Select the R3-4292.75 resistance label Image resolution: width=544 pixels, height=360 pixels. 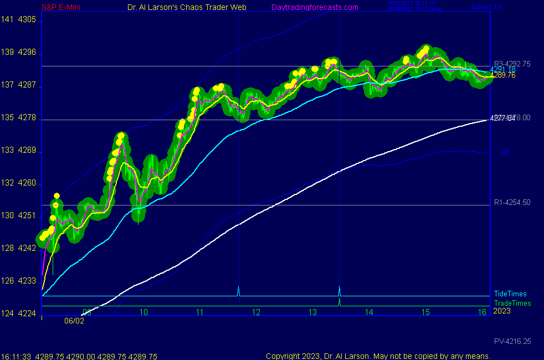tap(512, 64)
